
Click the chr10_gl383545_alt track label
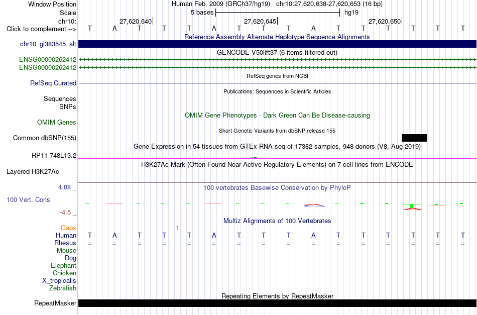click(x=48, y=44)
